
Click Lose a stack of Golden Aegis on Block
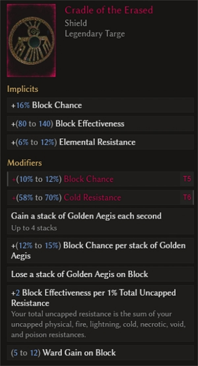click(80, 274)
